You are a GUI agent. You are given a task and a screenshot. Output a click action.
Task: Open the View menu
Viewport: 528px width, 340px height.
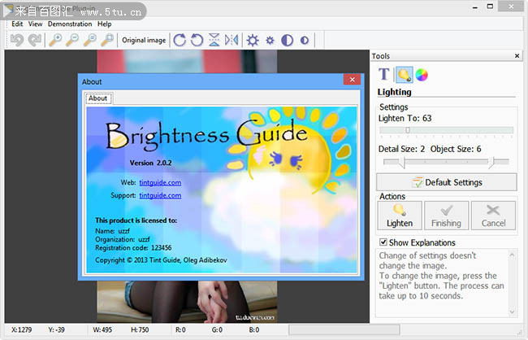[36, 24]
